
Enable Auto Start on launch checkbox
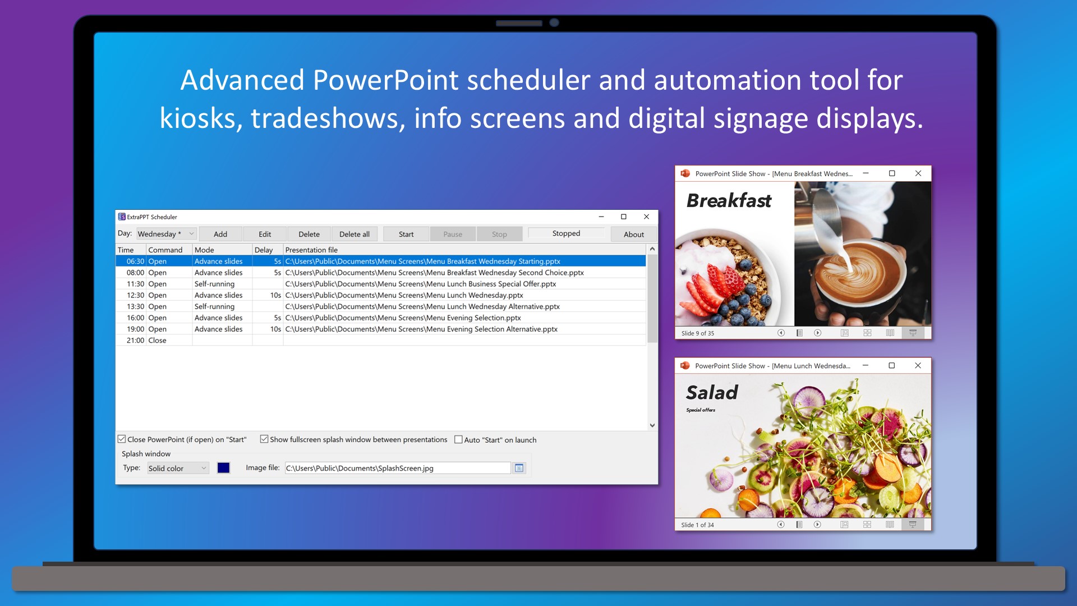[x=458, y=439]
